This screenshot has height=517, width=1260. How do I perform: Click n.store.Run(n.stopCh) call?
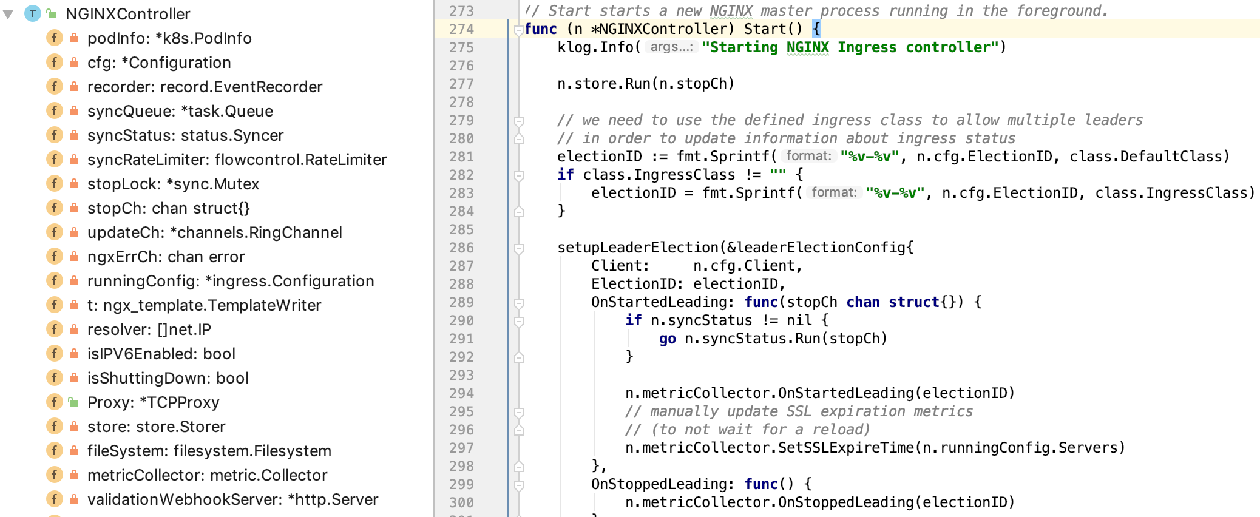click(x=646, y=84)
